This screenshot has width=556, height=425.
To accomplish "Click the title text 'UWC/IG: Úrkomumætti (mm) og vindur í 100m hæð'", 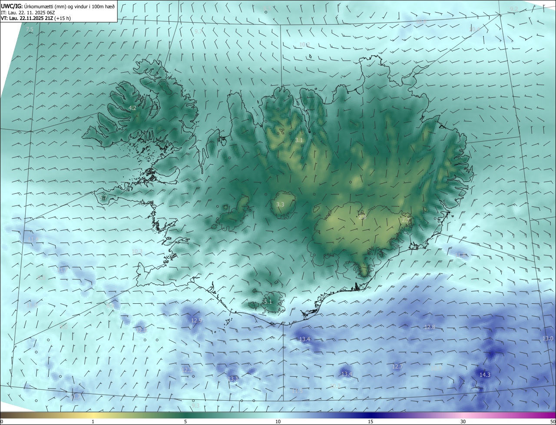I will coord(58,6).
